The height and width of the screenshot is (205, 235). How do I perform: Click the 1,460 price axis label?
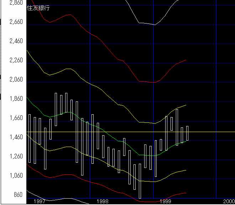[16, 137]
